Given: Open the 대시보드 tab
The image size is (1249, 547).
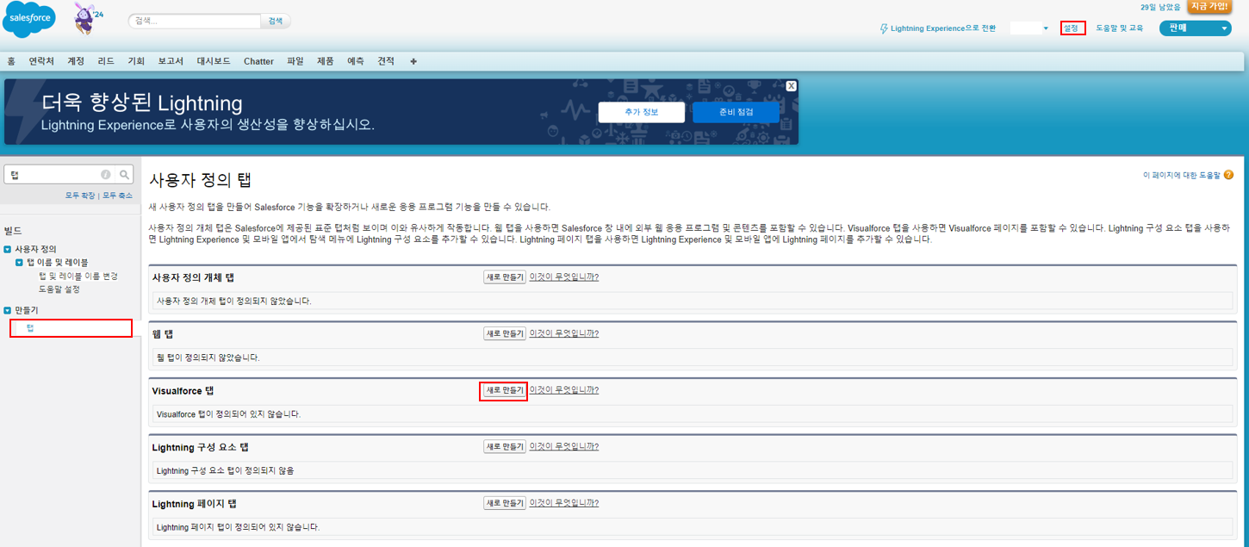Looking at the screenshot, I should (214, 61).
